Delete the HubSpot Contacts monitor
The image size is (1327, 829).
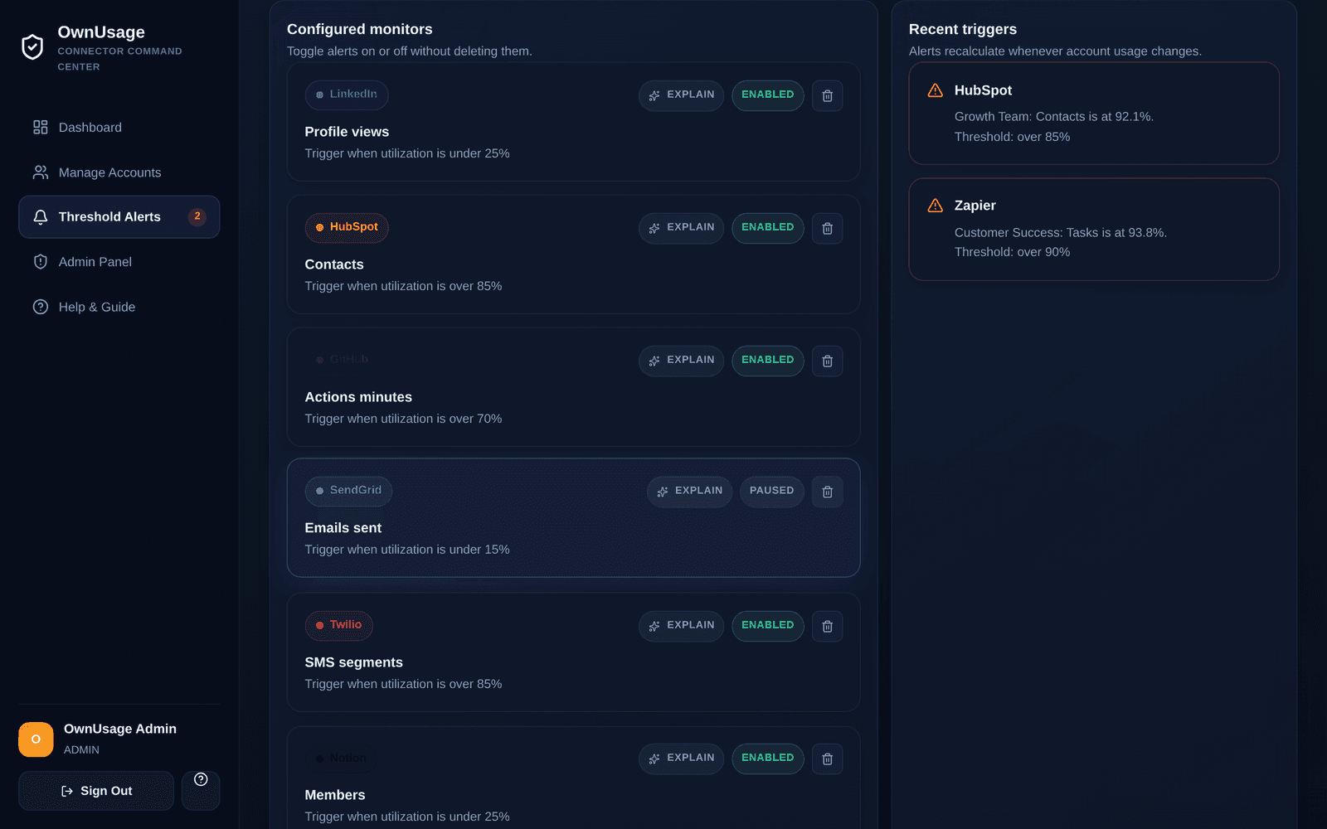(827, 228)
